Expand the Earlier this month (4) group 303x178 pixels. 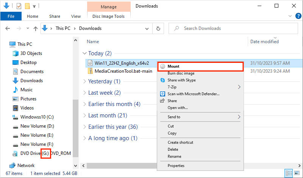(x=84, y=104)
